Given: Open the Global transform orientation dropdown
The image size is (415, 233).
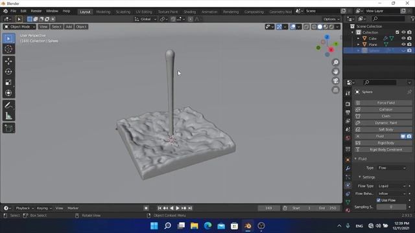Looking at the screenshot, I should pyautogui.click(x=145, y=19).
